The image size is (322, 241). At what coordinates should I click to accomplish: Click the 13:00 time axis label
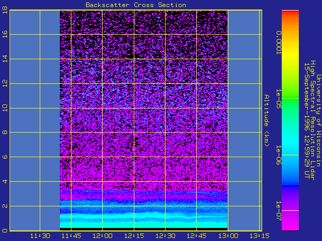point(228,236)
